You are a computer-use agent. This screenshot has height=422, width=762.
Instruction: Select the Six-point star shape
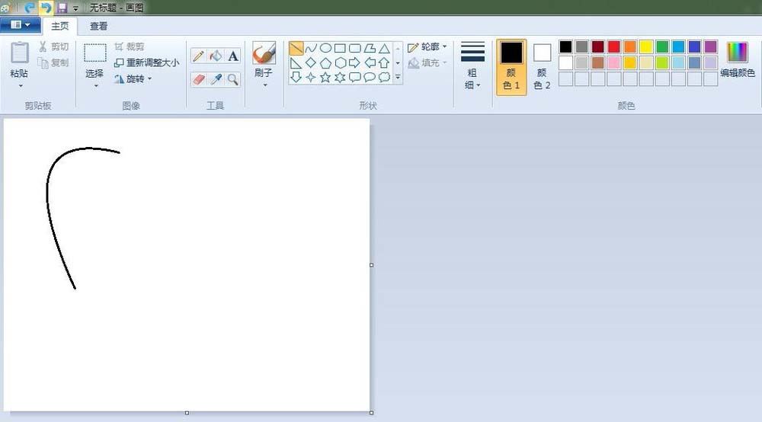tap(340, 77)
